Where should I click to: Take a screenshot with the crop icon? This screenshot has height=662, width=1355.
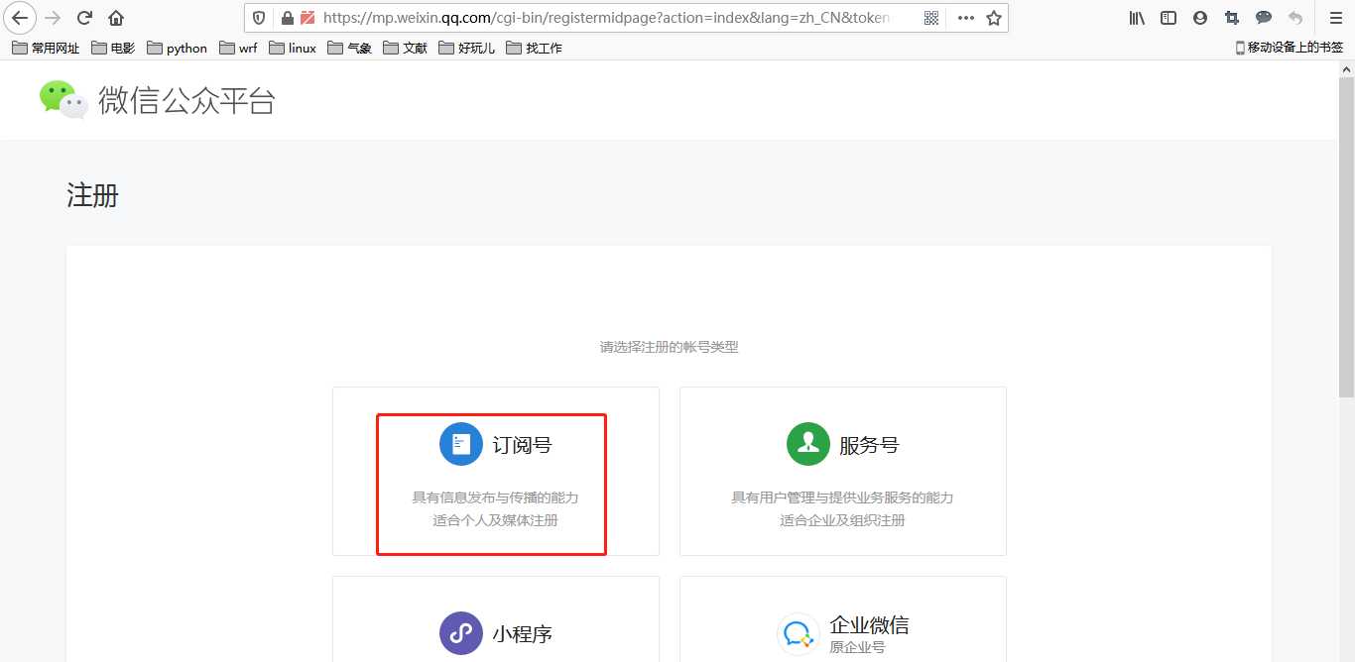(x=1232, y=18)
